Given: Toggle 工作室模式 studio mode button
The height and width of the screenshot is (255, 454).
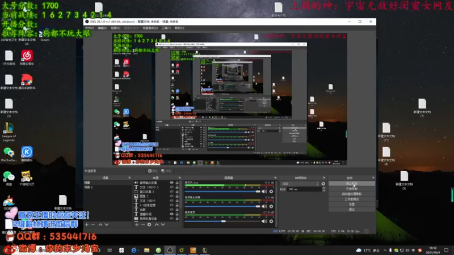Looking at the screenshot, I should [352, 199].
